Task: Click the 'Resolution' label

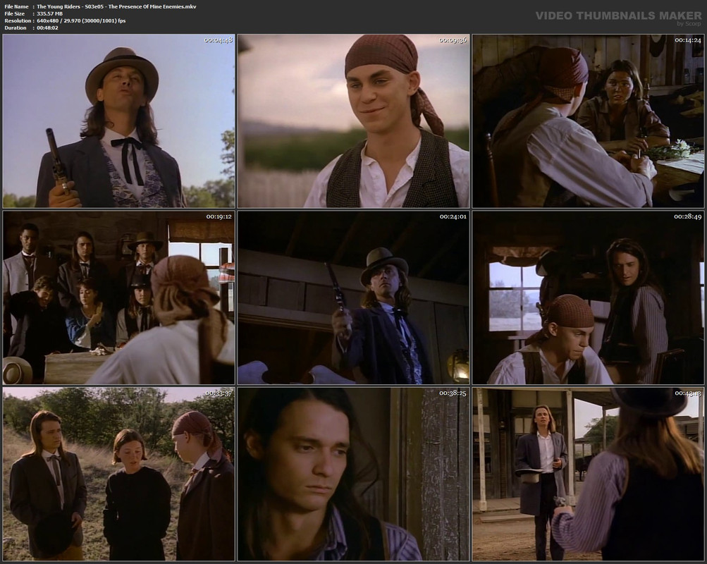Action: click(x=18, y=20)
